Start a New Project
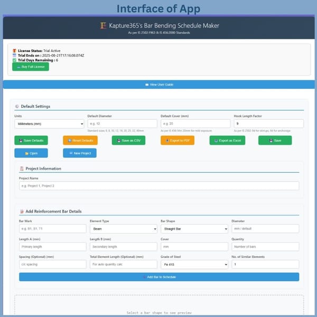 [x=80, y=153]
